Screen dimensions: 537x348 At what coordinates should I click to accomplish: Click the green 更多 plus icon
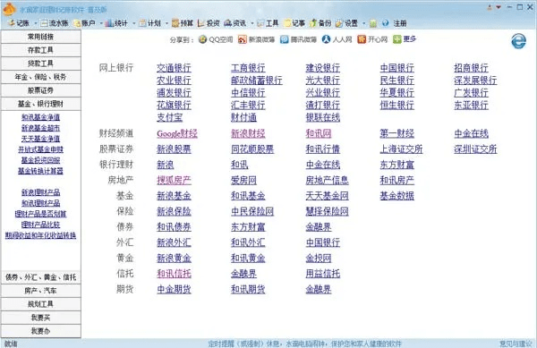tap(396, 39)
